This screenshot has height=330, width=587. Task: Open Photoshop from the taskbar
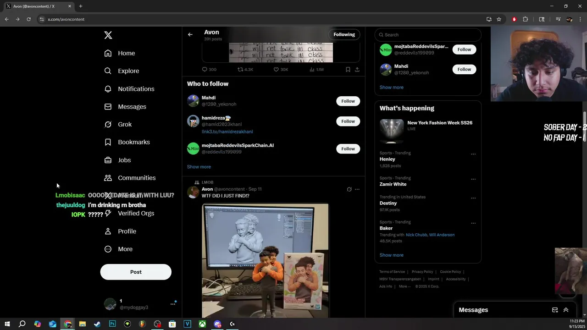click(x=112, y=324)
